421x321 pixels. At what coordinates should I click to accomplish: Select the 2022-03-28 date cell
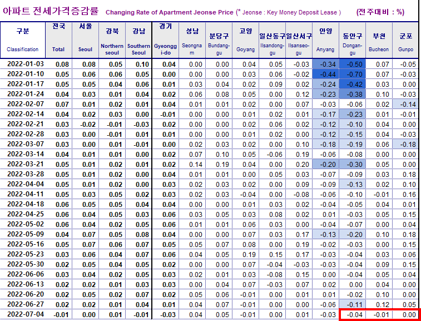(23, 174)
